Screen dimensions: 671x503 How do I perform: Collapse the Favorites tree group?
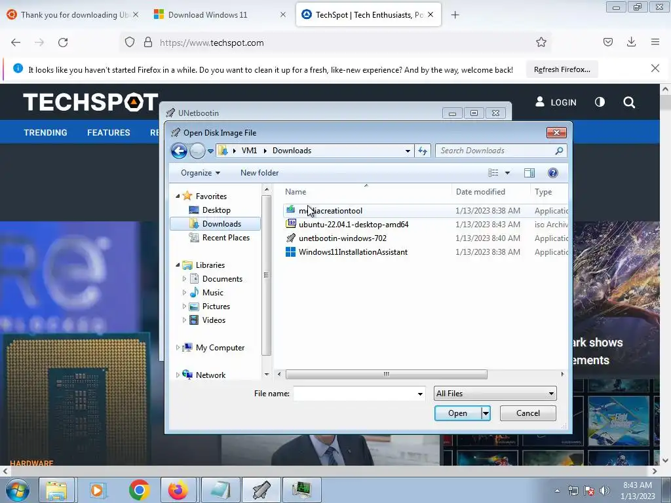click(x=178, y=196)
